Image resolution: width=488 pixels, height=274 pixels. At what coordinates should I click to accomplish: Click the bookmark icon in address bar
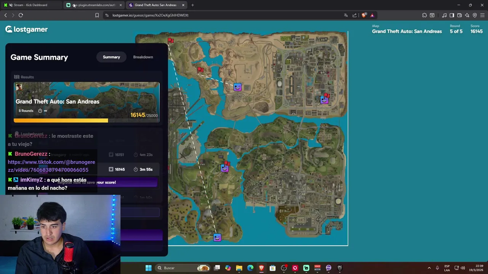pos(97,15)
